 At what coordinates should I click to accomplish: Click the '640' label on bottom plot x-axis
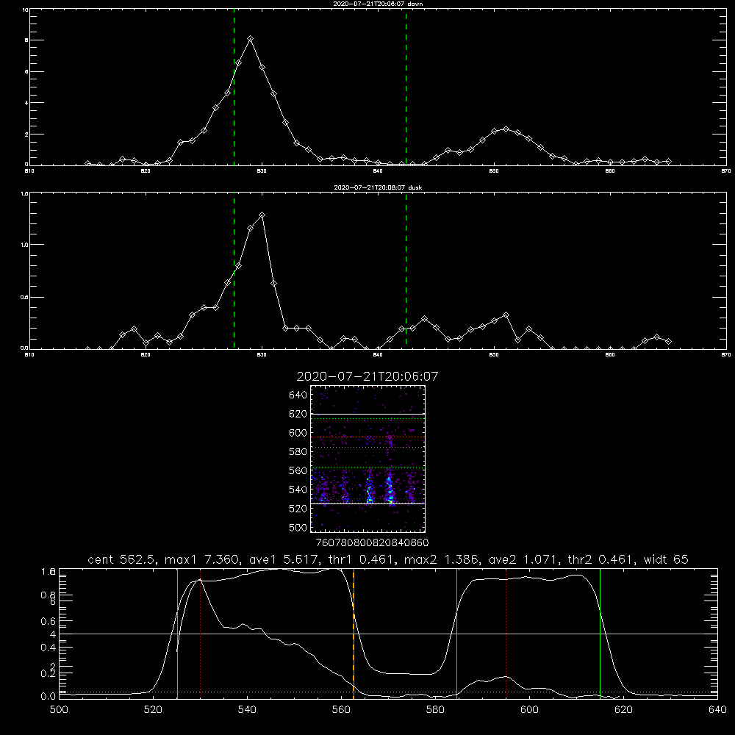click(717, 710)
